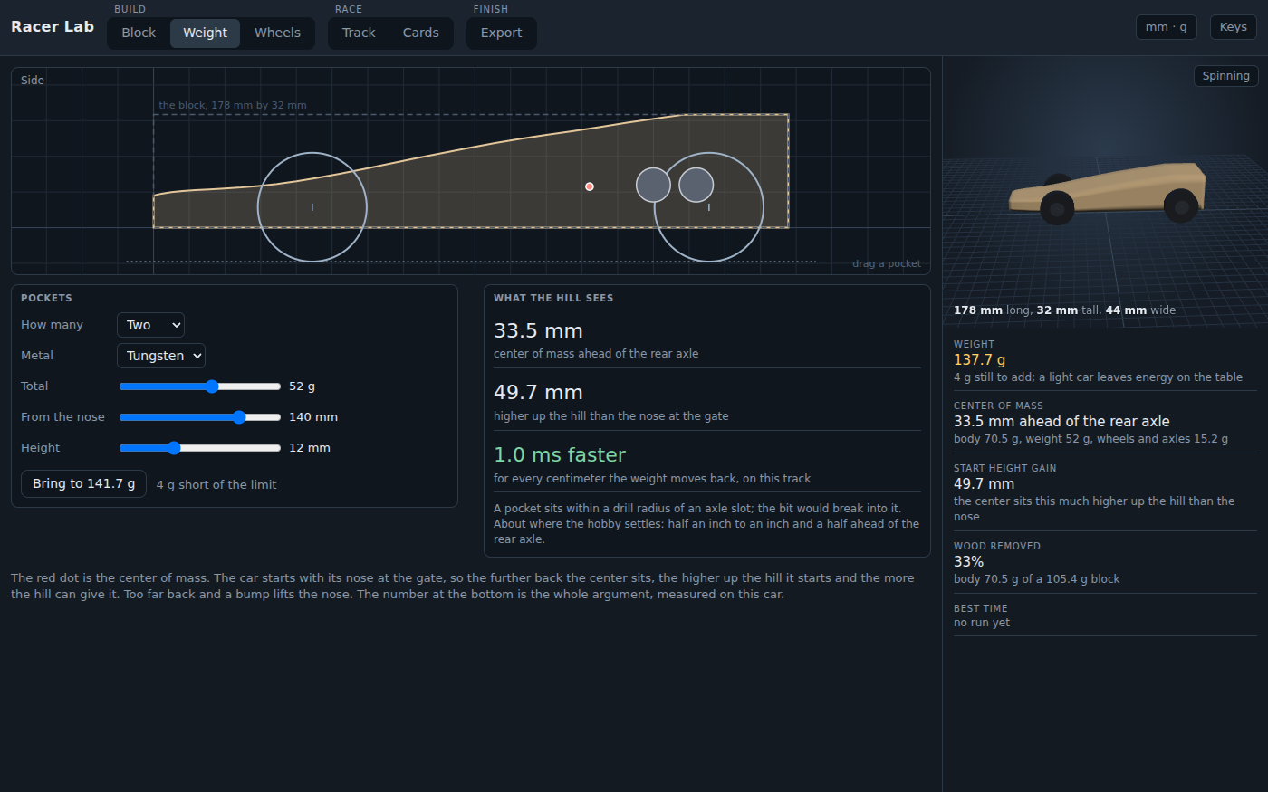Toggle Spinning on the 3D preview

(x=1226, y=76)
